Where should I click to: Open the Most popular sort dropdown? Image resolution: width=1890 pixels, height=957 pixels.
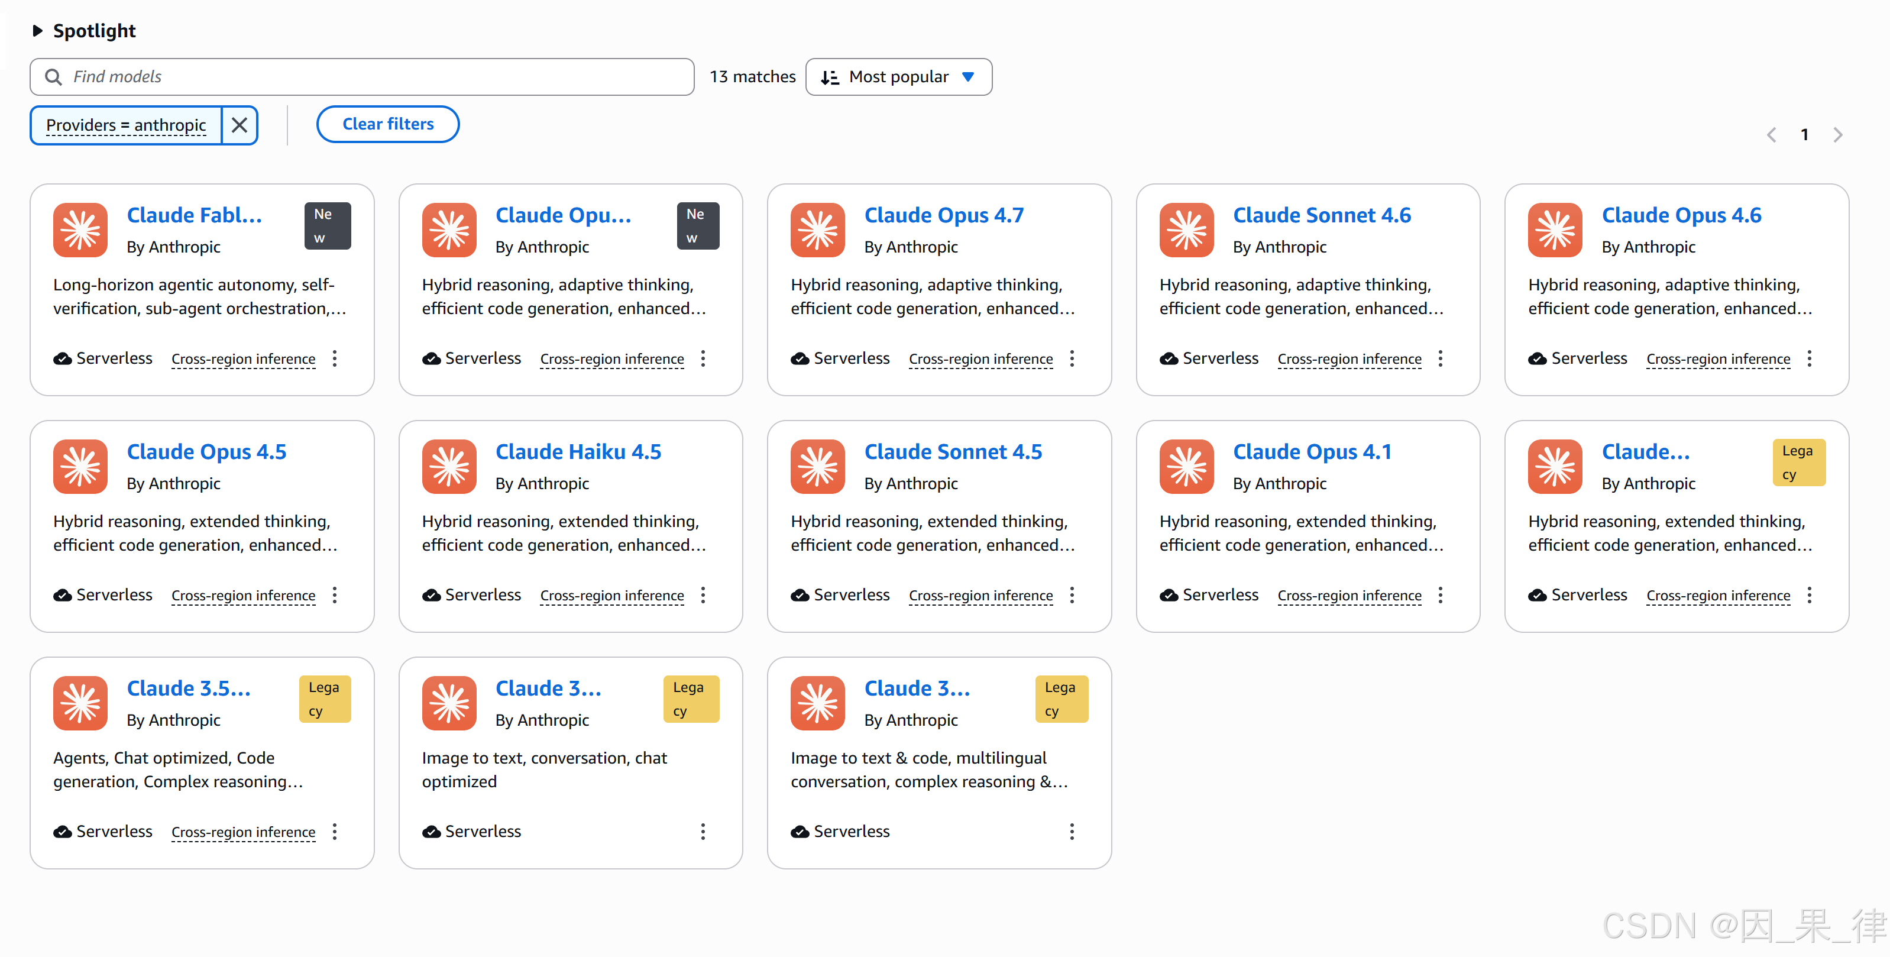click(899, 77)
